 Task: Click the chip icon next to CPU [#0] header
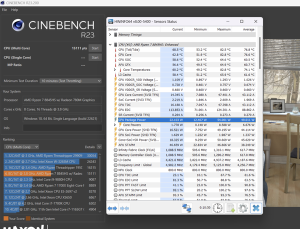click(115, 44)
